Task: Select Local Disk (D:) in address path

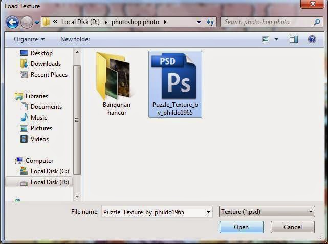Action: (80, 22)
